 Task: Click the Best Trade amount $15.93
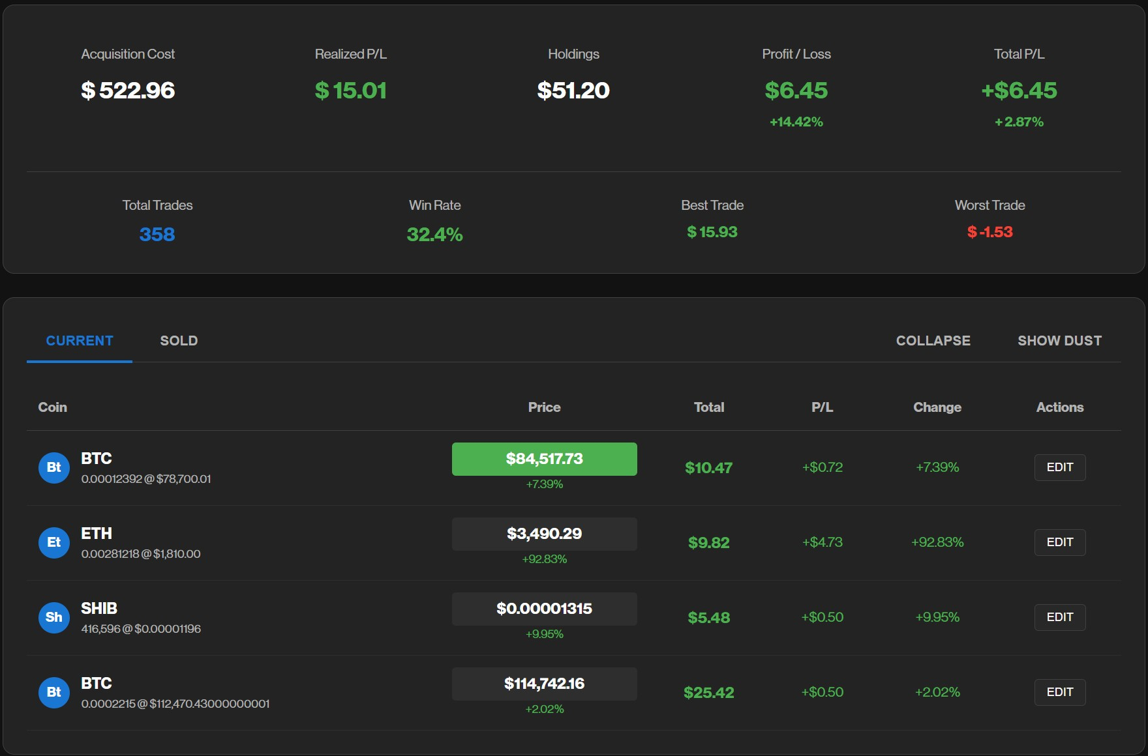(x=712, y=231)
